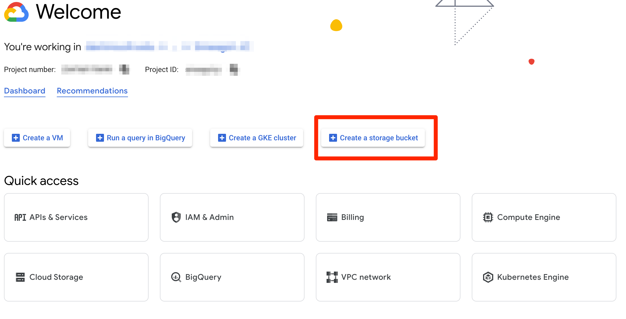Open the Compute Engine quick access card
Image resolution: width=626 pixels, height=319 pixels.
click(x=544, y=217)
